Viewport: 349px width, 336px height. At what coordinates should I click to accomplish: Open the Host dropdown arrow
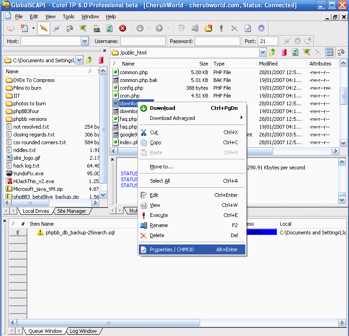[x=85, y=41]
